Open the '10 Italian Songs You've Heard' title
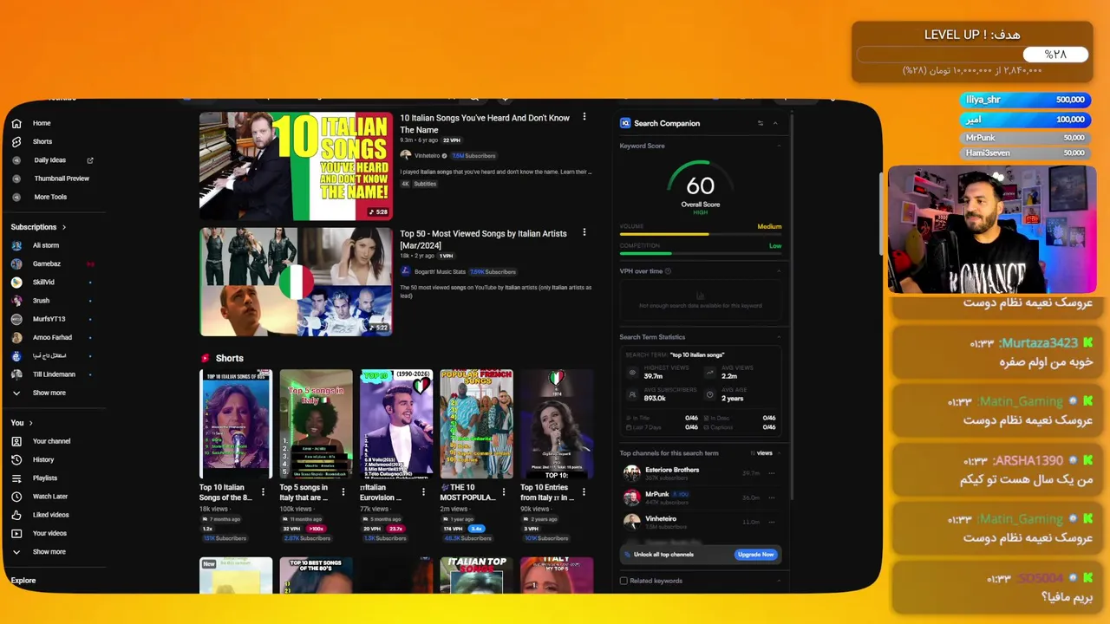Image resolution: width=1110 pixels, height=624 pixels. 485,124
